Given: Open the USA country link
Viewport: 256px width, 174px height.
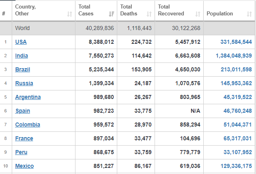Looking at the screenshot, I should click(21, 42).
